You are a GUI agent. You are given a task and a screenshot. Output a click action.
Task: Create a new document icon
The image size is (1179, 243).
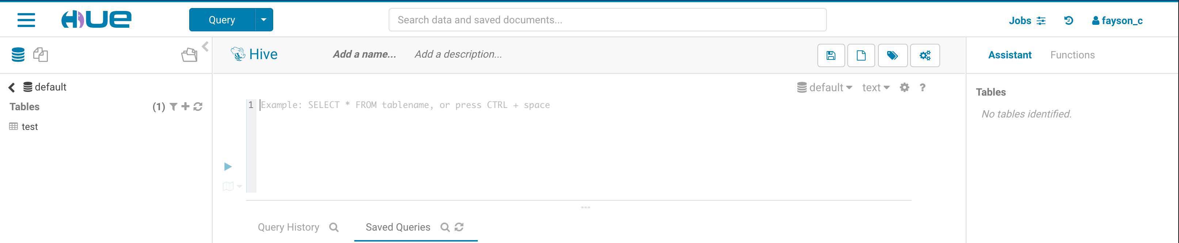click(861, 55)
